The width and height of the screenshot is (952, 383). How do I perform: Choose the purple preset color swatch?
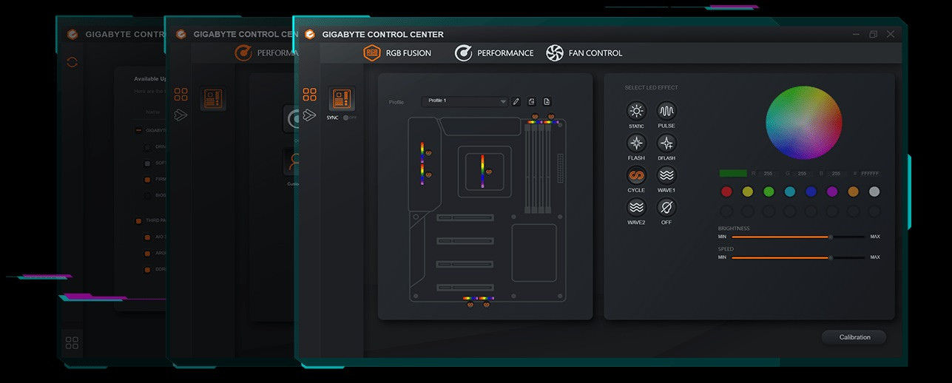[x=832, y=191]
